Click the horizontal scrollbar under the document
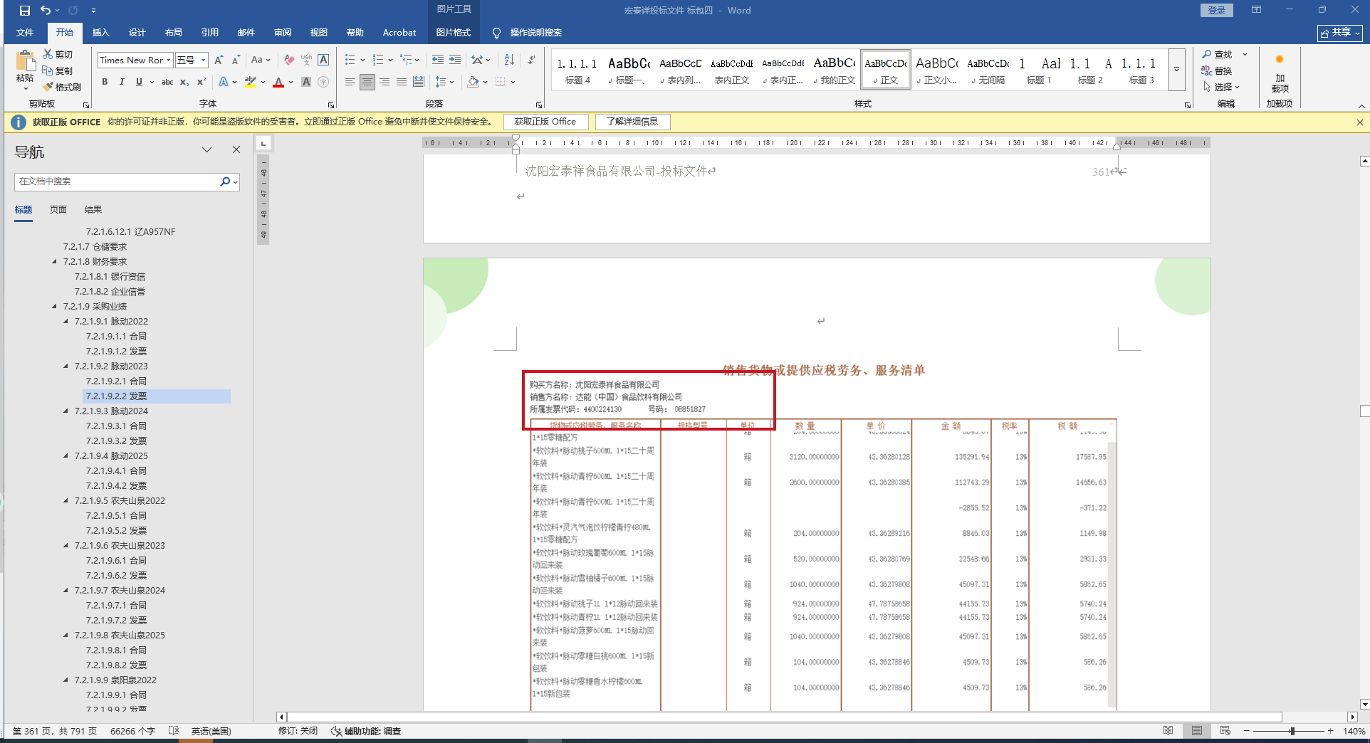 784,717
